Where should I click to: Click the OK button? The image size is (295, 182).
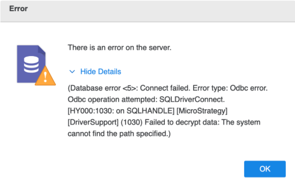(265, 169)
